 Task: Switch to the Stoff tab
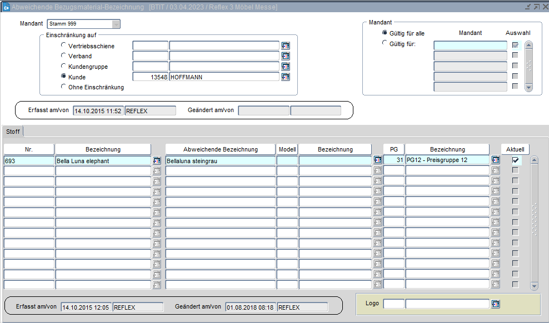[12, 132]
